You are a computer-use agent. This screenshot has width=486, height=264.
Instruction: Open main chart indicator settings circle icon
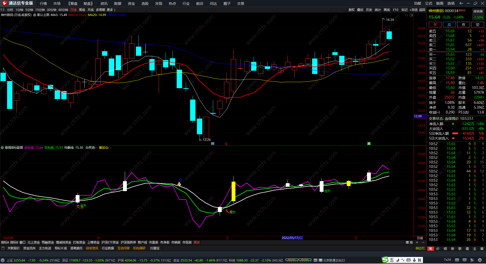click(35, 15)
